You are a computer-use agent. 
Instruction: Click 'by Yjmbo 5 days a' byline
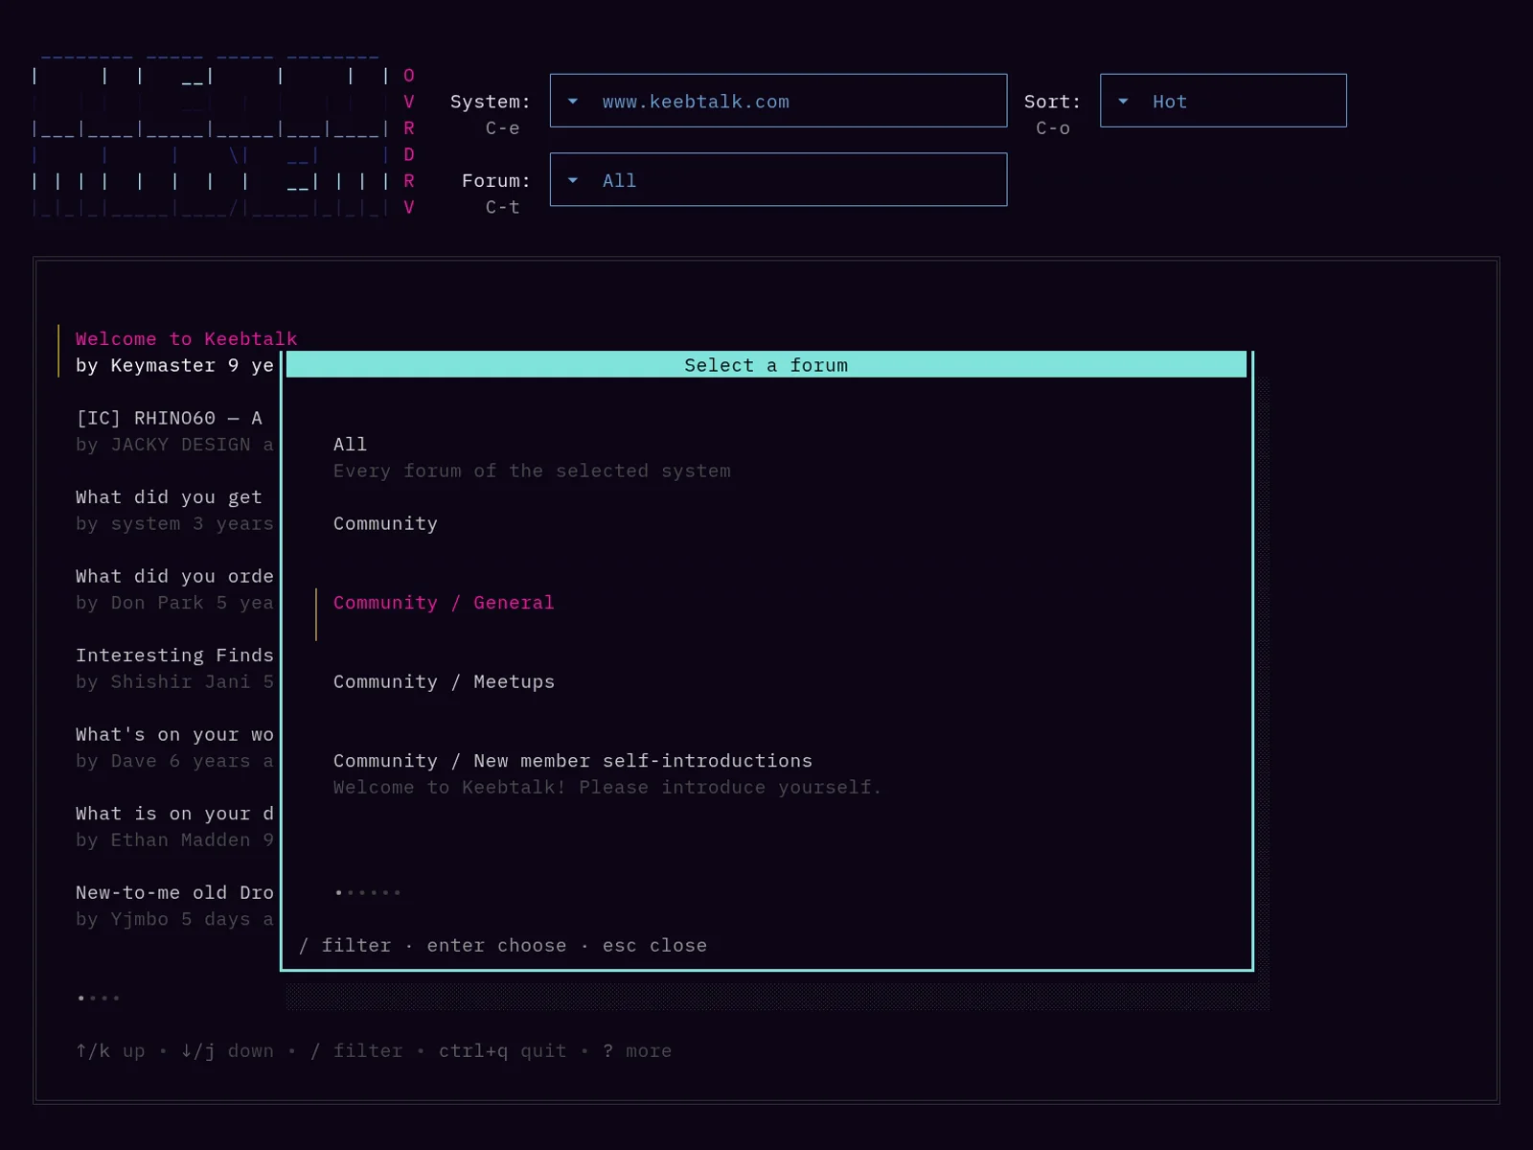coord(174,919)
